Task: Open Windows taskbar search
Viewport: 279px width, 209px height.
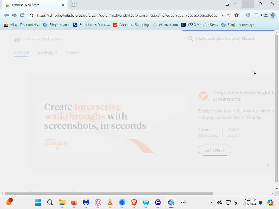Action: point(50,202)
